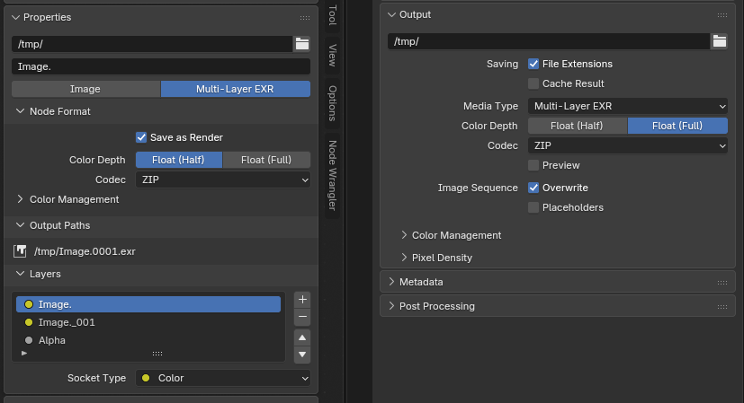744x403 pixels.
Task: Disable File Extensions checkbox
Action: pyautogui.click(x=533, y=64)
